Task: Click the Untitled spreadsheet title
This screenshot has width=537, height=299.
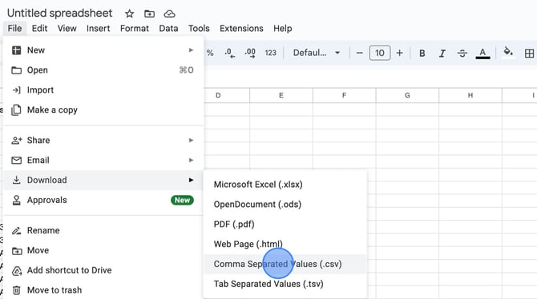Action: pos(59,13)
